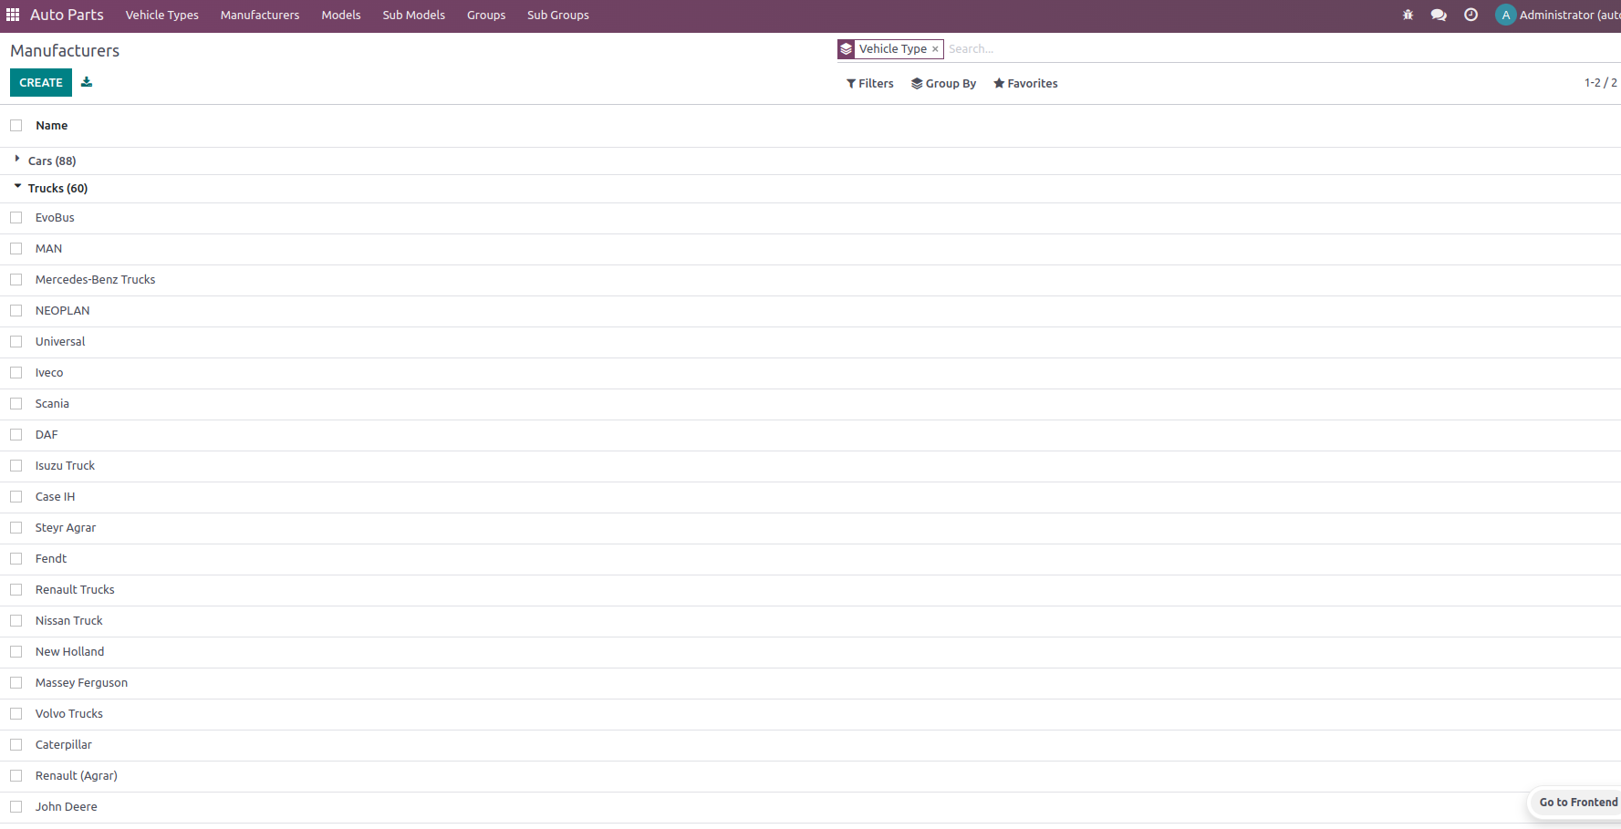Open the conversations chat icon
This screenshot has width=1621, height=829.
1439,15
